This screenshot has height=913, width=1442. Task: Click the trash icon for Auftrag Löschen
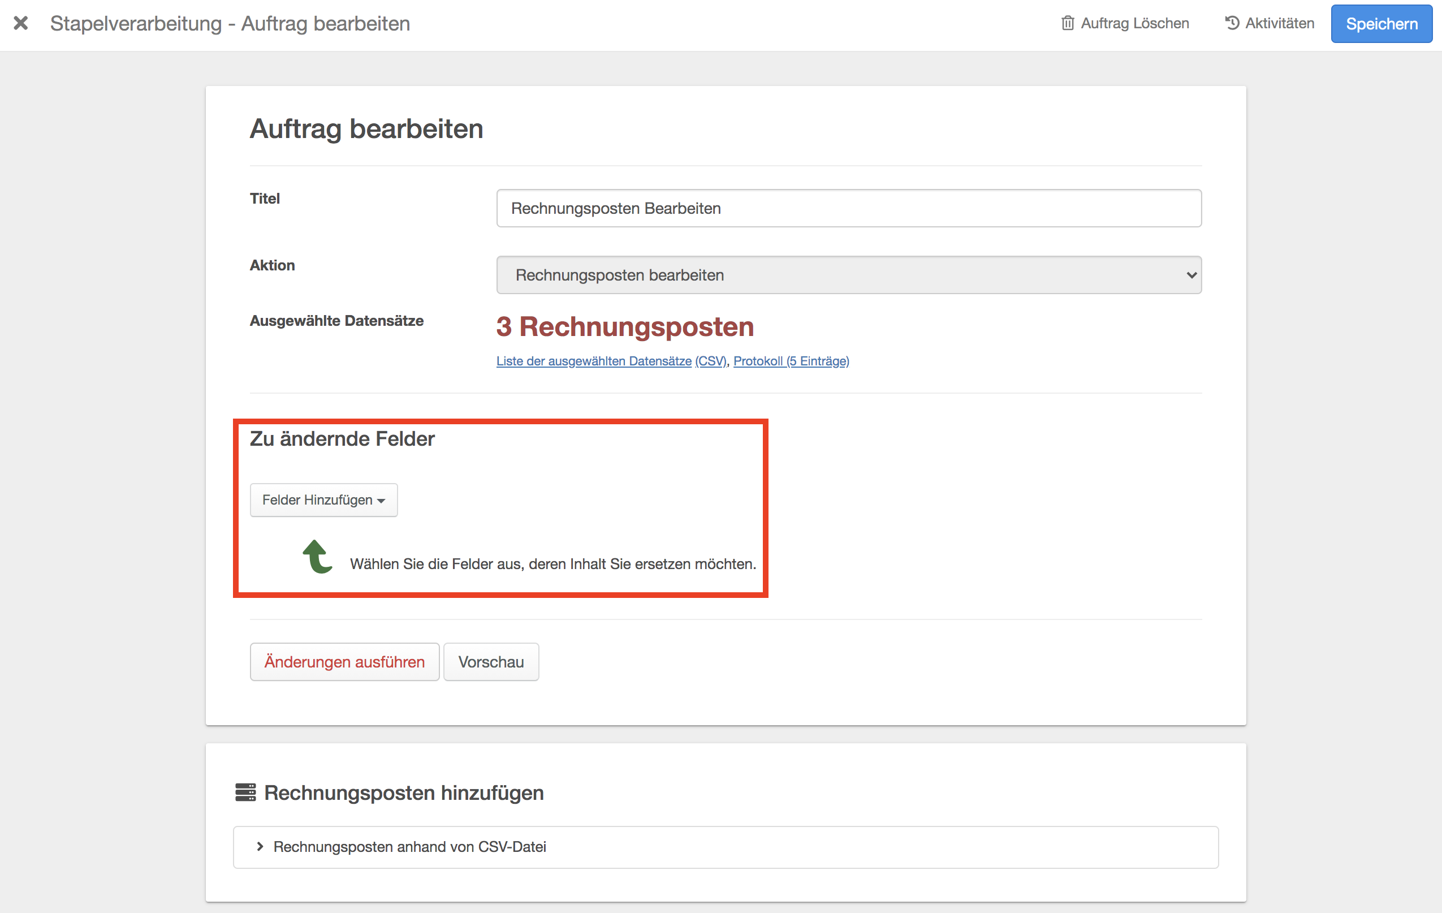tap(1067, 23)
